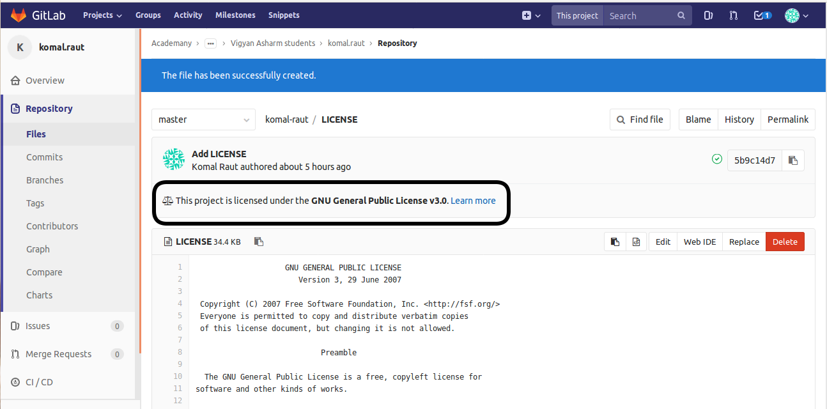Click the Replace button
Screen dimensions: 827x409
(744, 242)
